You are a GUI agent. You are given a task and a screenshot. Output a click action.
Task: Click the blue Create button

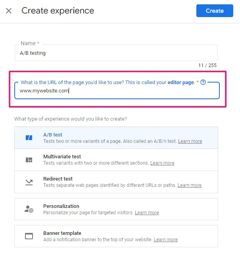215,11
